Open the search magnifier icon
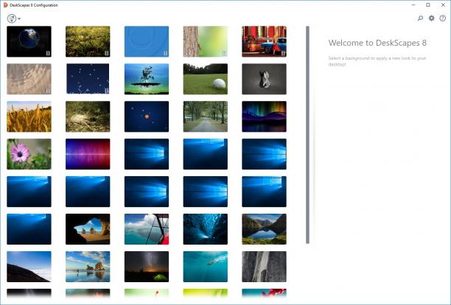Image resolution: width=451 pixels, height=305 pixels. (x=420, y=18)
